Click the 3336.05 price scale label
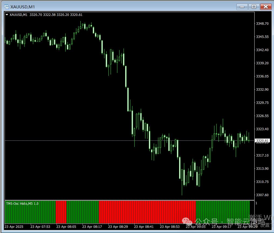Viewport: 274px width, 233px height. tap(262, 76)
